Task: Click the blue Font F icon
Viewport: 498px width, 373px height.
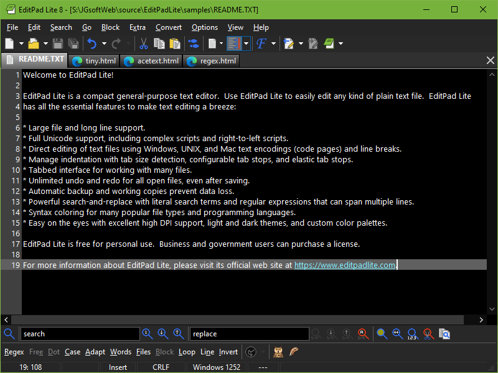Action: coord(261,44)
